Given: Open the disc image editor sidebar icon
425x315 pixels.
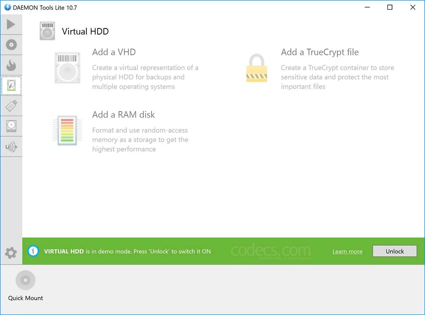Looking at the screenshot, I should [11, 45].
